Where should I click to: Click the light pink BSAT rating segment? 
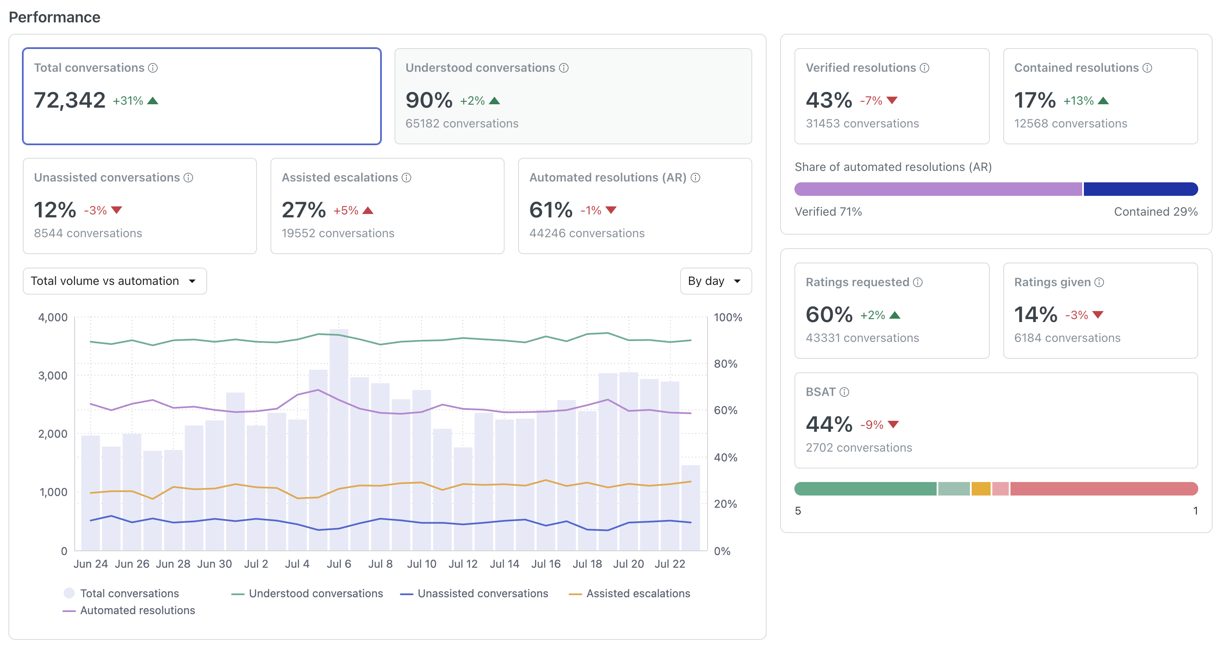click(x=1001, y=489)
